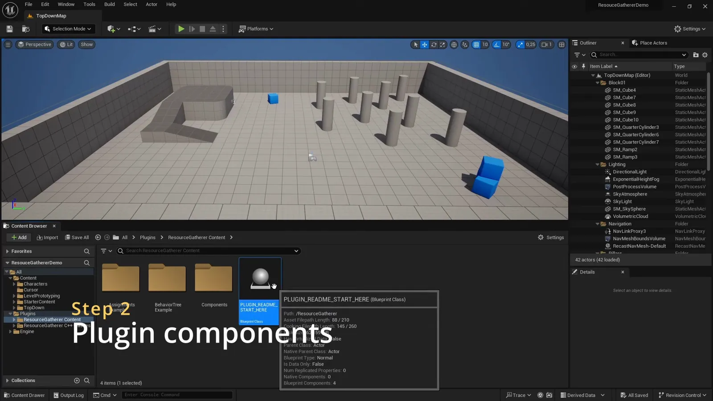Viewport: 713px width, 401px height.
Task: Open the play options three-dot menu
Action: 223,29
